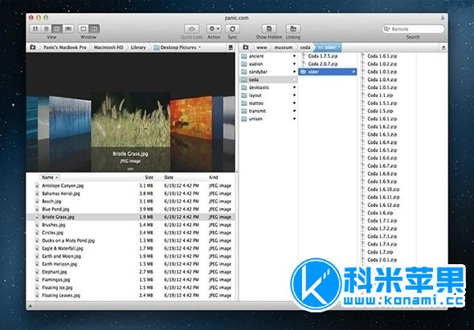Select Coda 1.5.1.zip file

click(x=382, y=103)
